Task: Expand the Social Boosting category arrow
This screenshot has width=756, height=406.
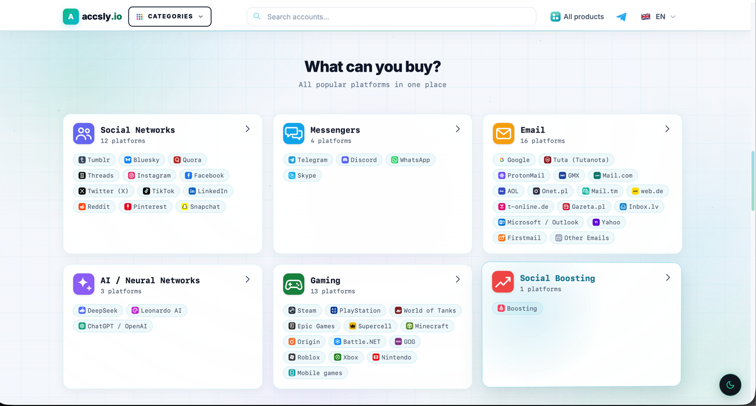Action: pyautogui.click(x=668, y=278)
